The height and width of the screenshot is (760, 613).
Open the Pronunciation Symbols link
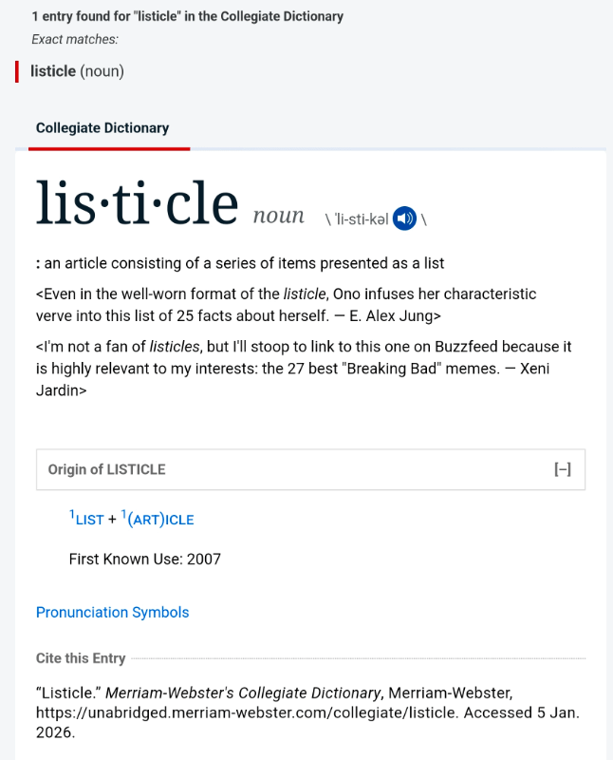click(x=112, y=613)
